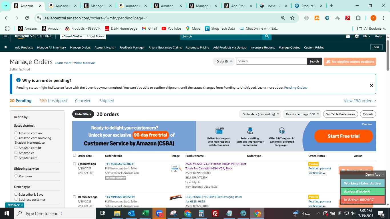The height and width of the screenshot is (219, 390).
Task: Click the search magnifier icon in header
Action: tap(267, 36)
